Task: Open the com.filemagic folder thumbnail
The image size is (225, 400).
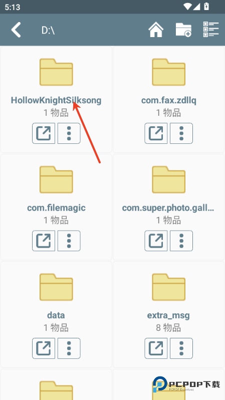Action: click(56, 179)
